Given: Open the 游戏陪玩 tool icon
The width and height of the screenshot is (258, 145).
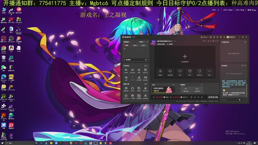Looking at the screenshot, I should (x=145, y=89).
